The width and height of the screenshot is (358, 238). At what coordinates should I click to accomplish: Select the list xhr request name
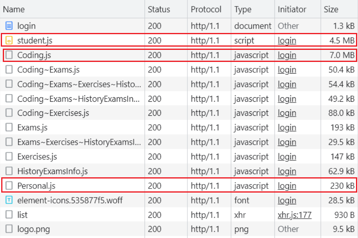pos(22,215)
